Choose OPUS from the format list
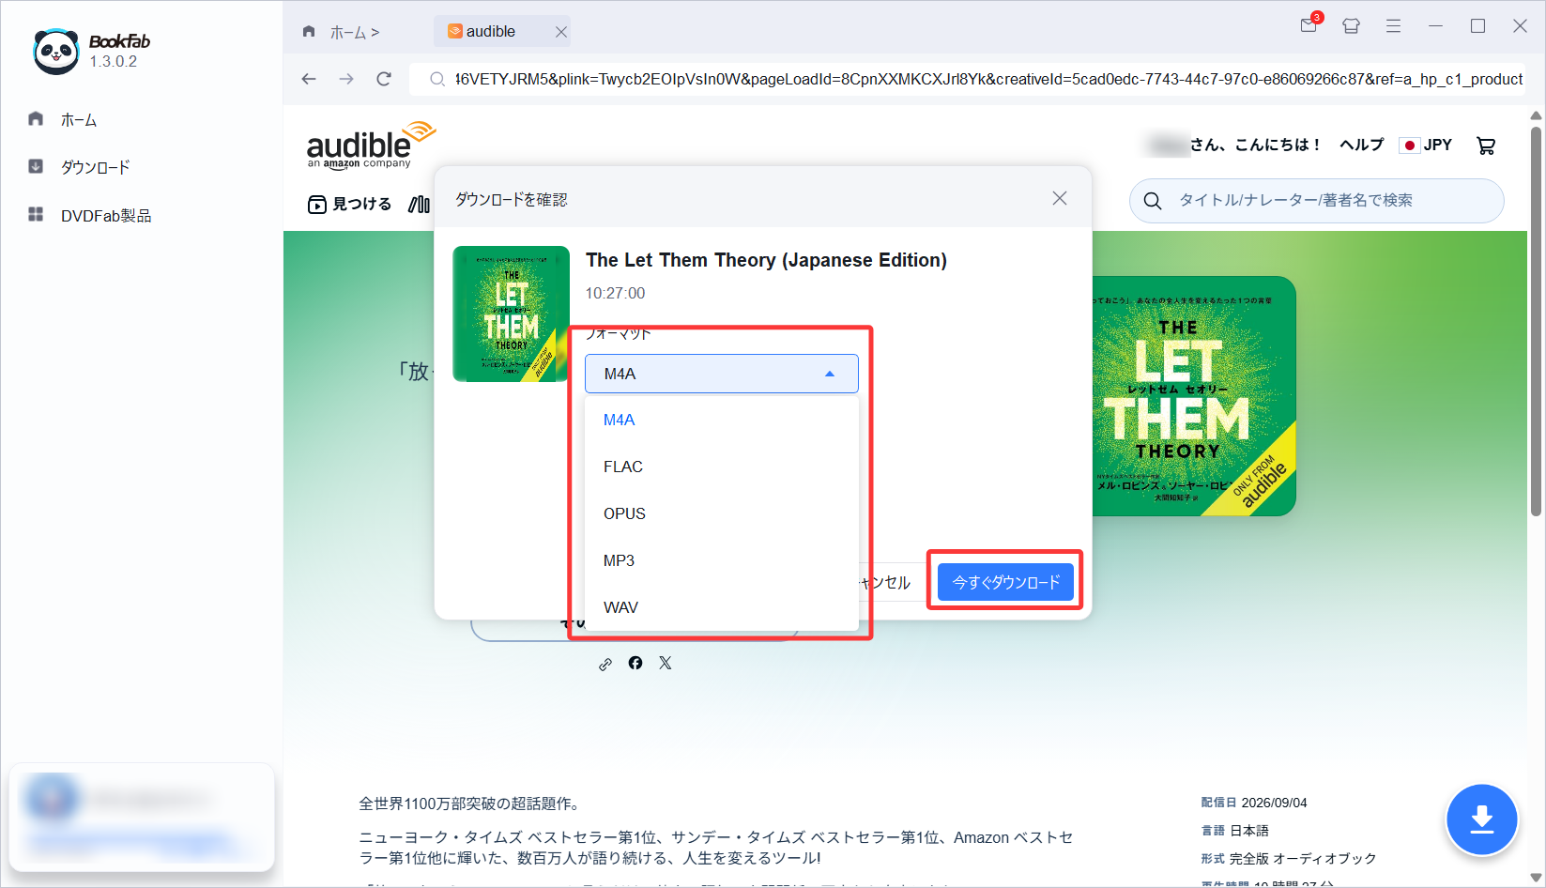 721,513
